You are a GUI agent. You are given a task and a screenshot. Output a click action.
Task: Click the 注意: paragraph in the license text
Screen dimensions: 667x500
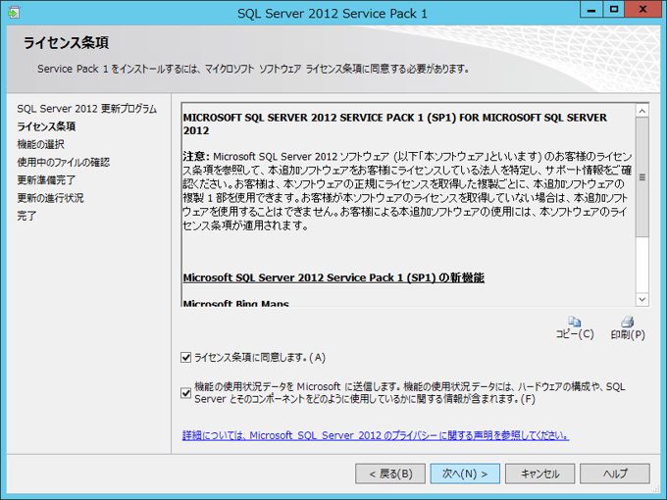point(407,191)
